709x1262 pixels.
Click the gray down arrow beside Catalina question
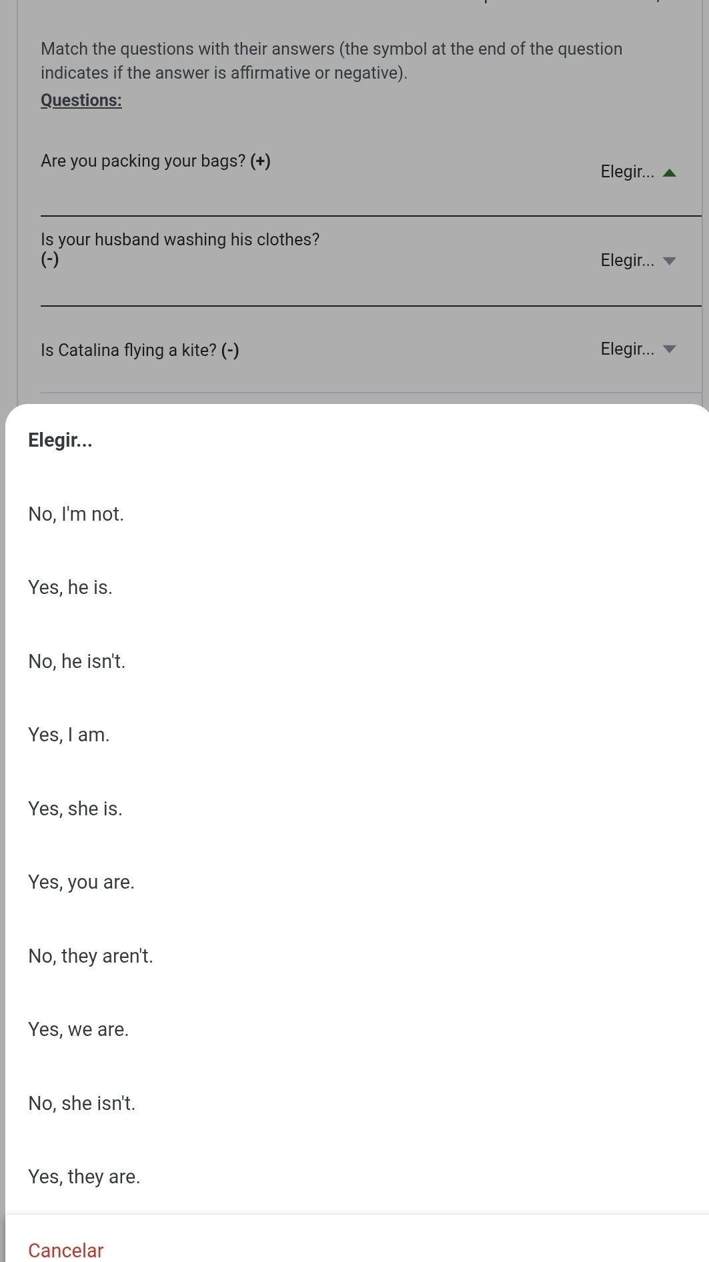[670, 349]
